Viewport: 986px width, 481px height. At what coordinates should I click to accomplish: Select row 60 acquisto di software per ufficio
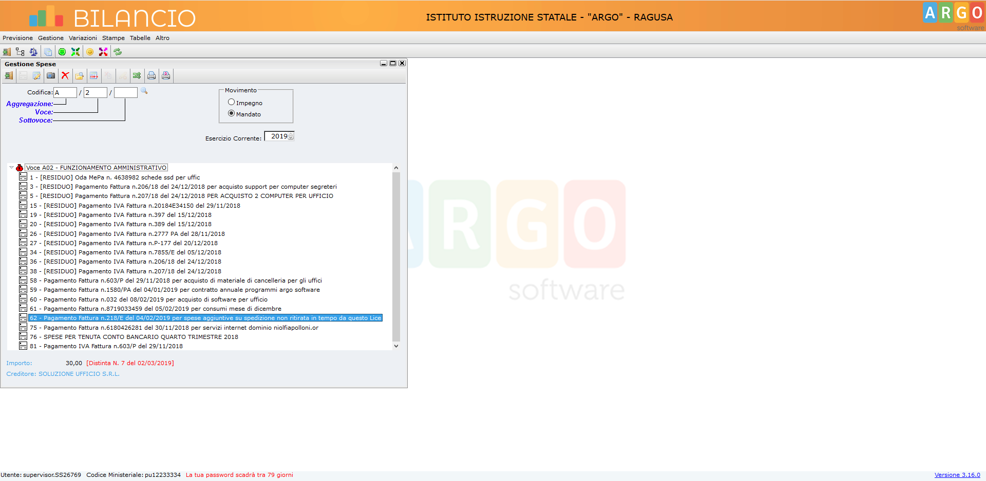tap(148, 299)
